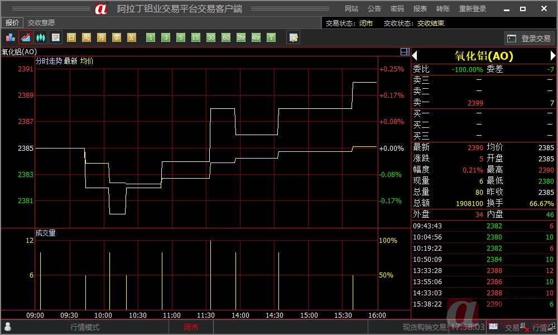
Task: Select 1-minute chart period
Action: click(151, 37)
